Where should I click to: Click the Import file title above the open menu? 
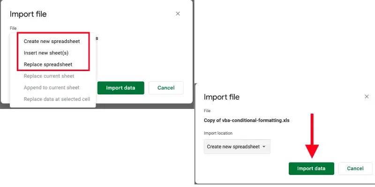pyautogui.click(x=28, y=14)
